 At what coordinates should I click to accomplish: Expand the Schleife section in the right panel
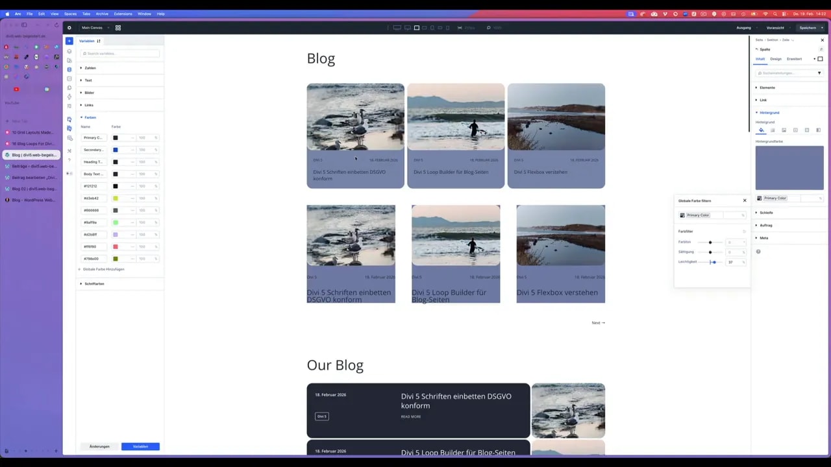766,212
